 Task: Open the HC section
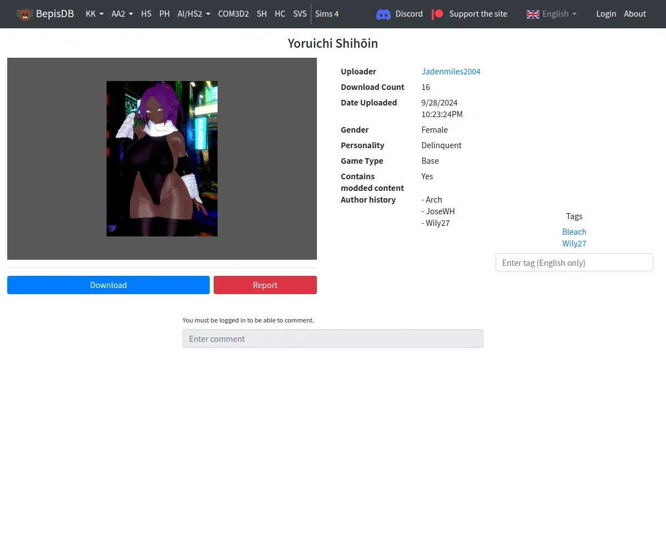pyautogui.click(x=280, y=14)
